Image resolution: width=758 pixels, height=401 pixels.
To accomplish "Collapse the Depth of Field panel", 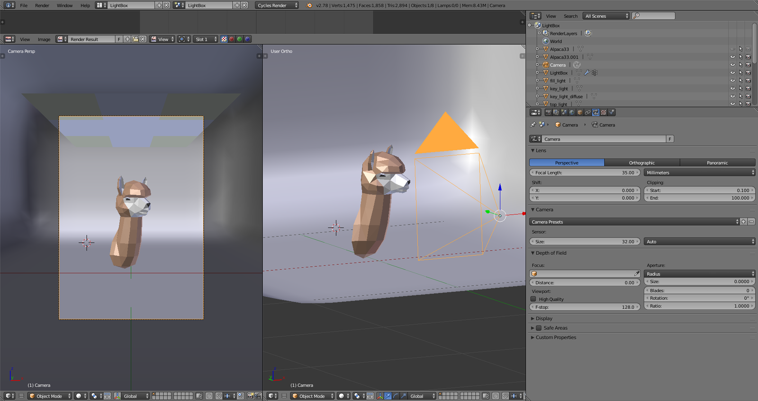I will (x=551, y=253).
